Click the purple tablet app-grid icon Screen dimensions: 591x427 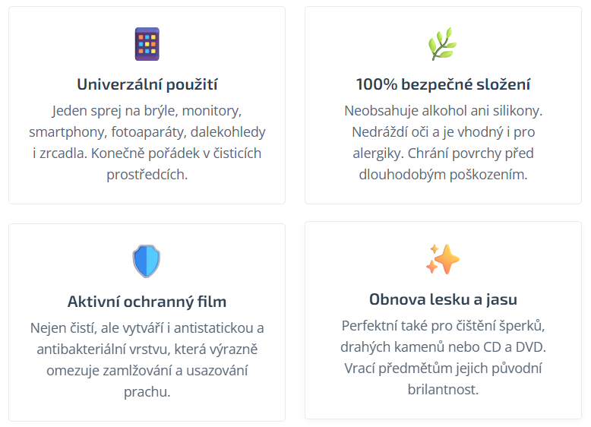pos(147,44)
